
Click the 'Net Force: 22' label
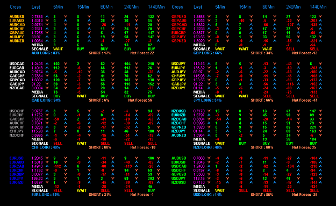[142, 53]
